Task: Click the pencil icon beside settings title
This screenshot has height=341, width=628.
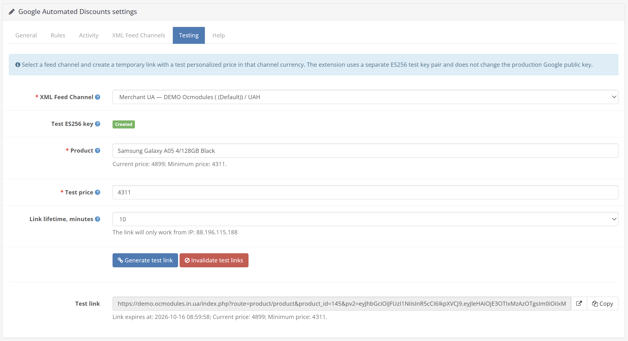Action: [11, 12]
